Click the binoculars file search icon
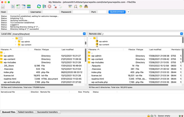Viewport: 184px width, 117px height. pyautogui.click(x=86, y=7)
